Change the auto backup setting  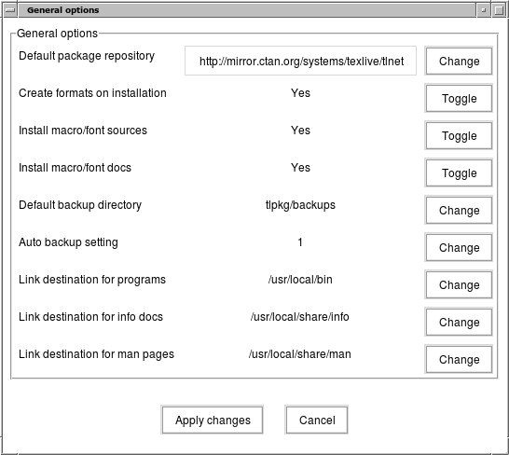[x=459, y=247]
